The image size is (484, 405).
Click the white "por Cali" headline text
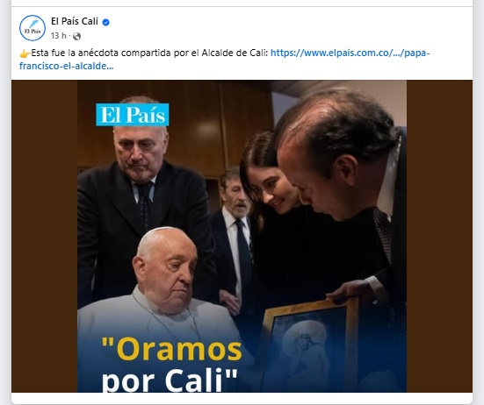[170, 380]
